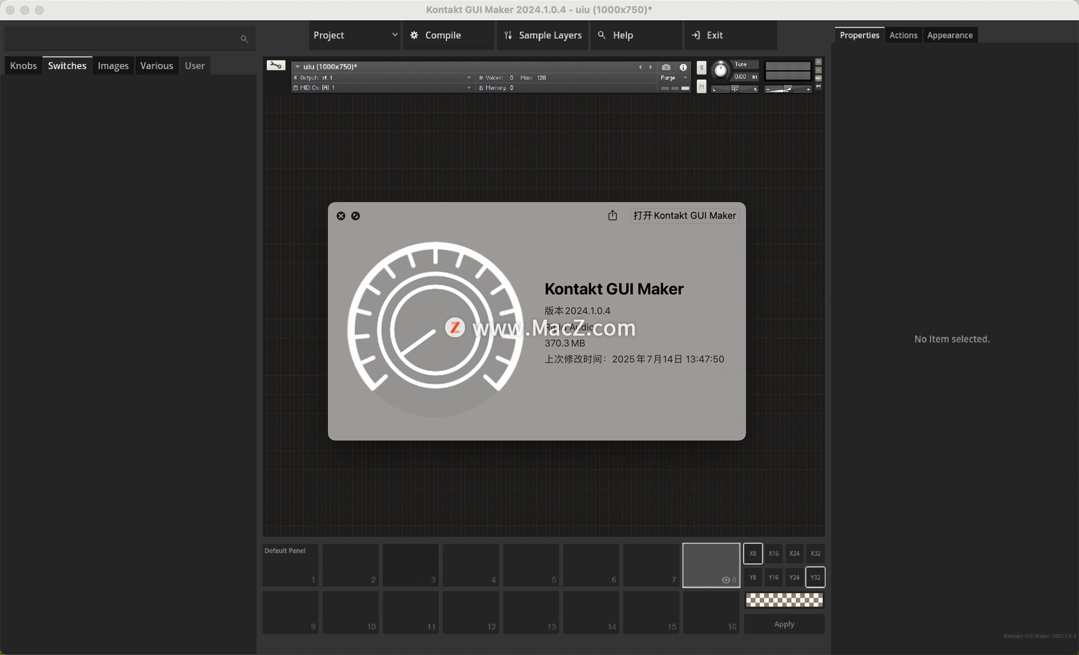Image resolution: width=1079 pixels, height=655 pixels.
Task: Toggle the S solo button
Action: [701, 67]
